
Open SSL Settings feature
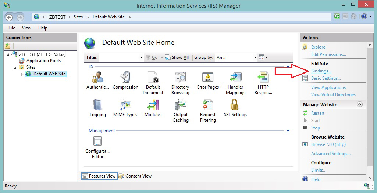pyautogui.click(x=235, y=105)
